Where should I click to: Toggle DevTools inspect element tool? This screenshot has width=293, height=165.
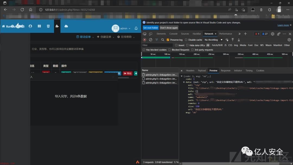145,34
